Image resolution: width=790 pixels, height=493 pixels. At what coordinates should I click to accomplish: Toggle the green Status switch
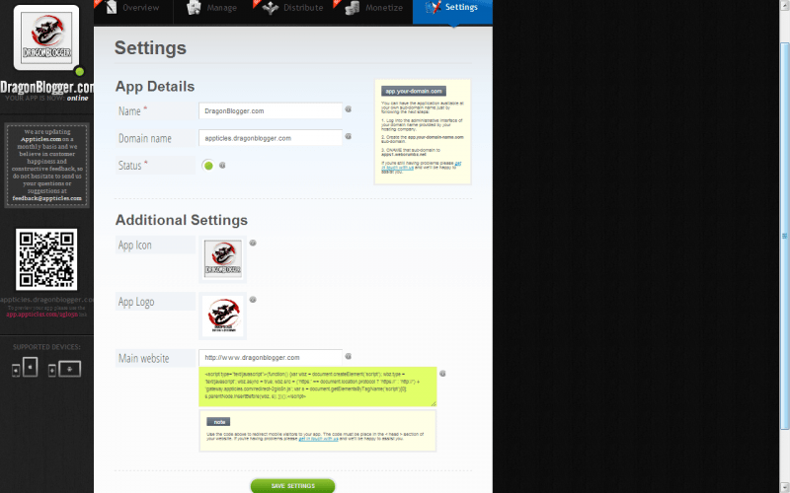pos(208,166)
